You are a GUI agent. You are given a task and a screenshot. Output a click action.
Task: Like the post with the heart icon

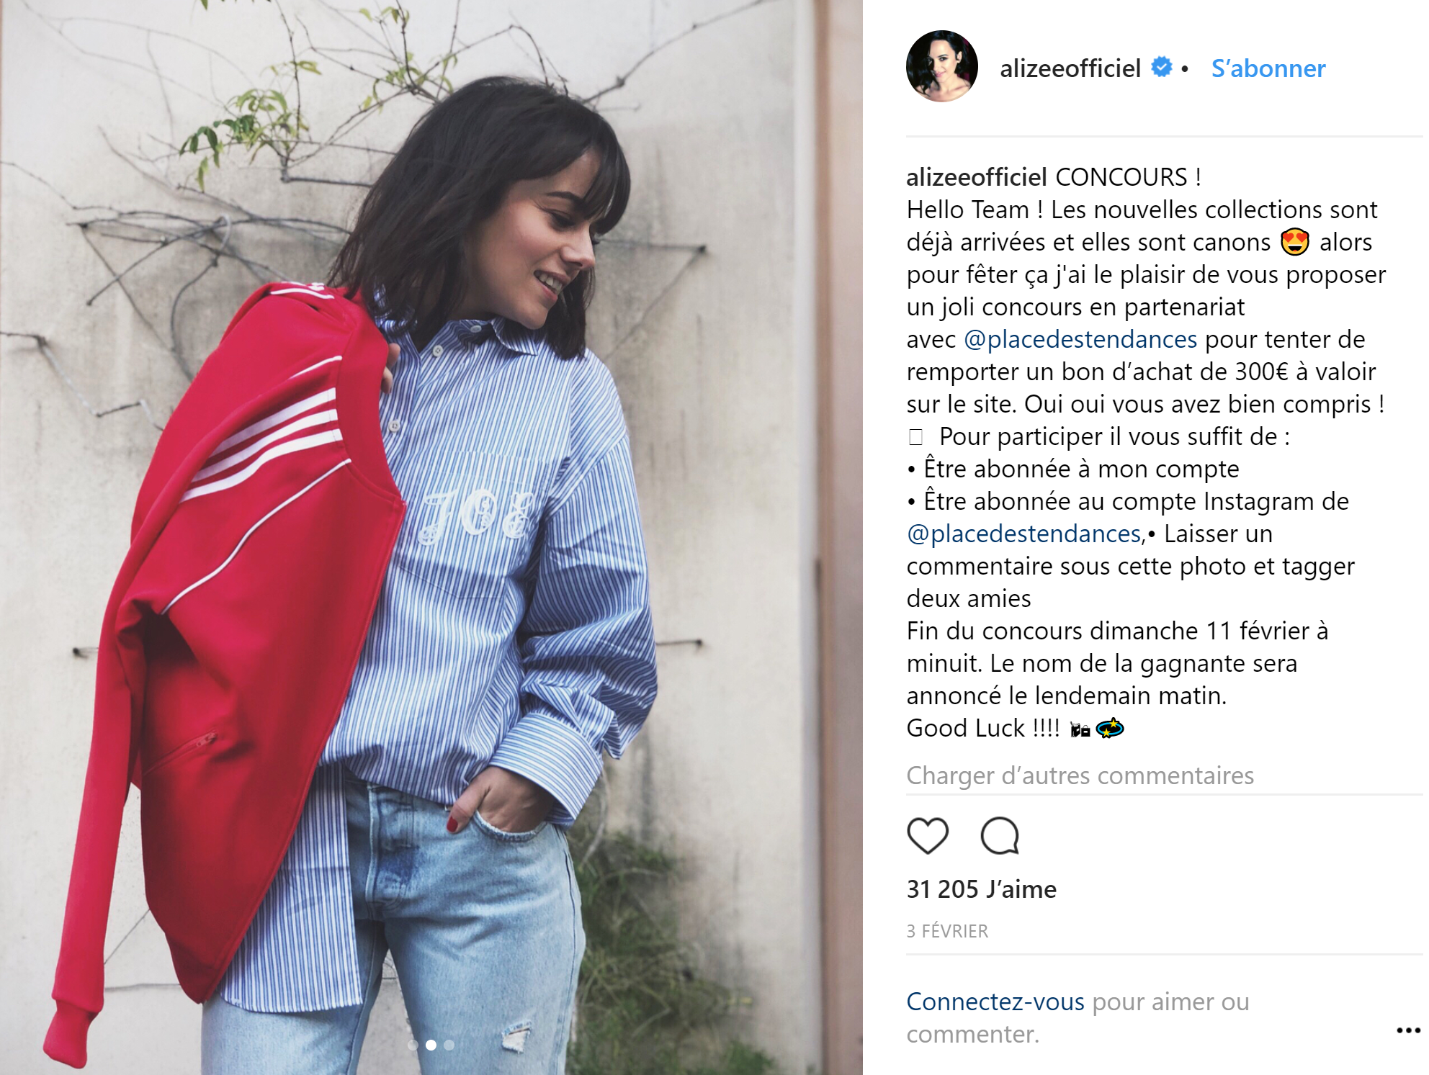927,835
